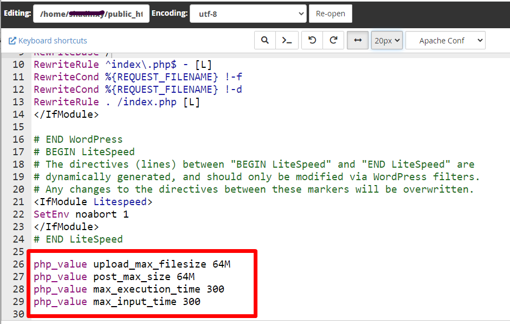Screen dimensions: 510x324
Task: Click line number 21 in gutter
Action: point(18,202)
